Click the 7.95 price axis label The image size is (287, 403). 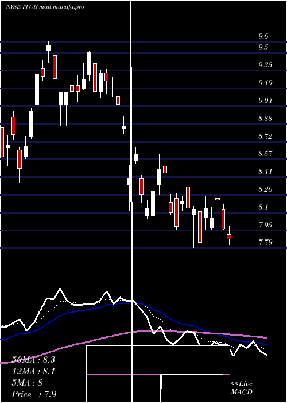click(x=265, y=225)
